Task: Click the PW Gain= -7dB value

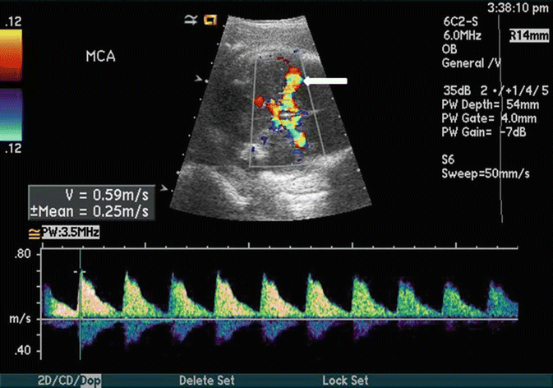Action: [x=484, y=132]
